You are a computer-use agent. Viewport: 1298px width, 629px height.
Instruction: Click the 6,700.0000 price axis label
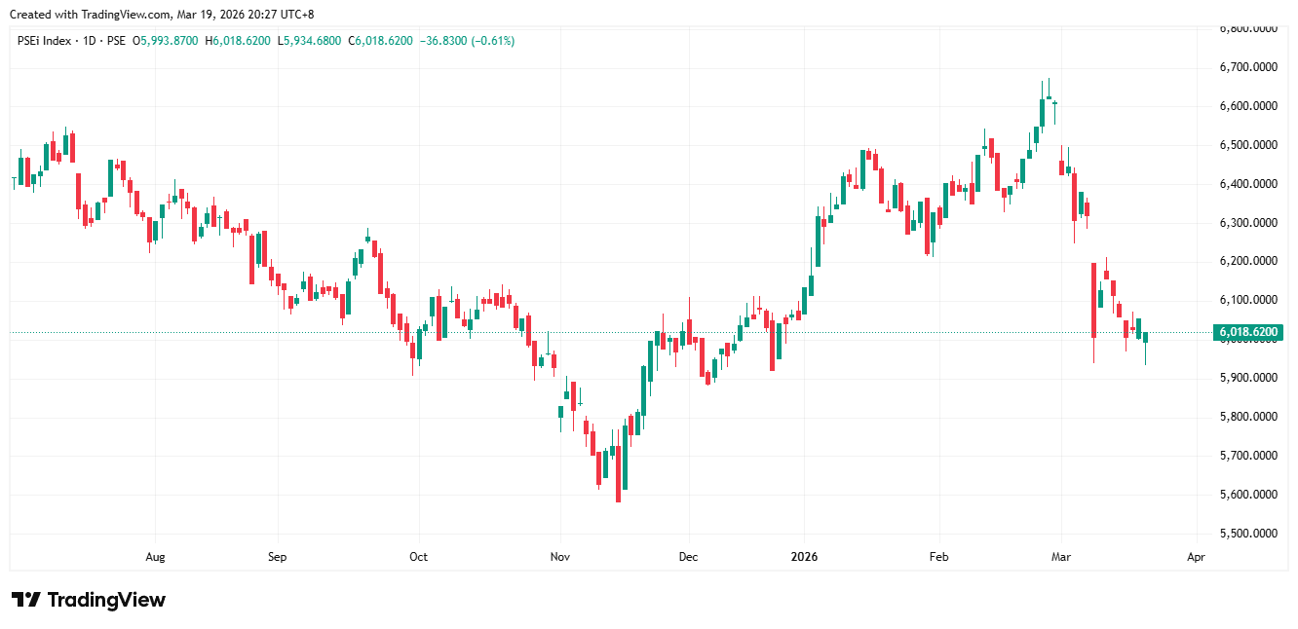coord(1248,67)
